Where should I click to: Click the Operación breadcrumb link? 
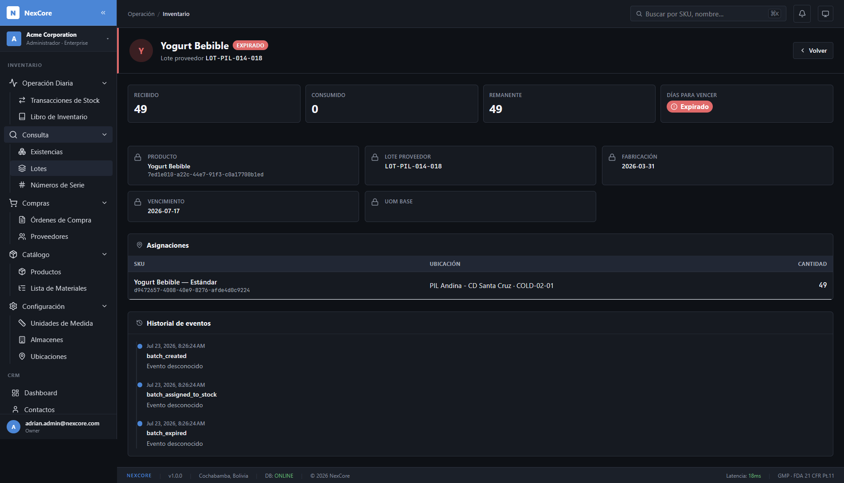coord(141,14)
